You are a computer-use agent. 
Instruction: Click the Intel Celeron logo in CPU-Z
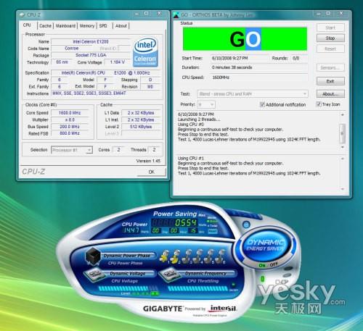(145, 52)
